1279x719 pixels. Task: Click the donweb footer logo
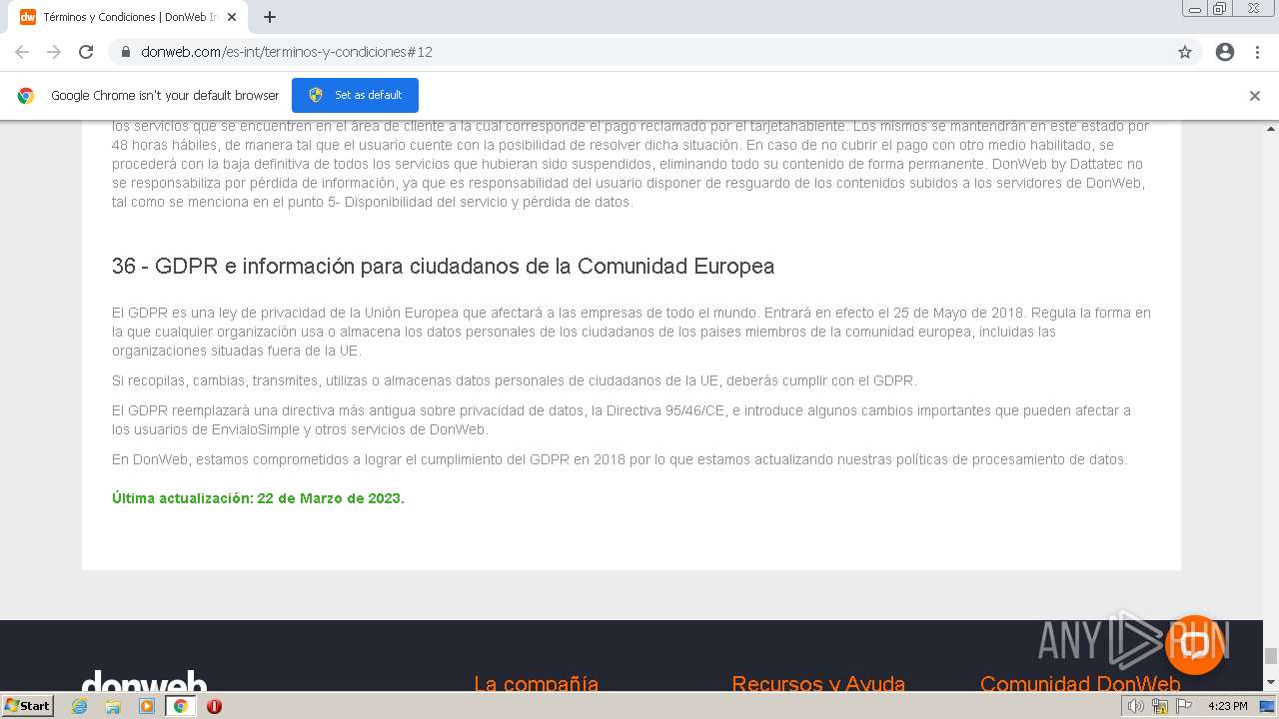tap(144, 682)
